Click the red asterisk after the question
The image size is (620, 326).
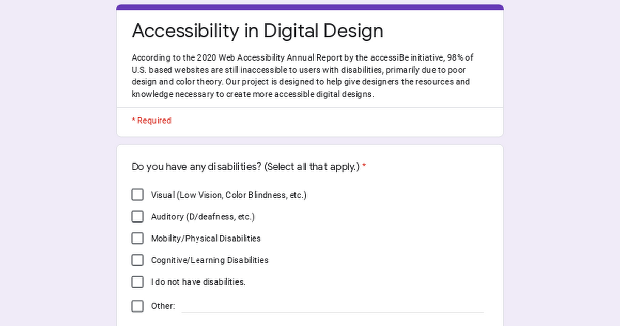(364, 167)
